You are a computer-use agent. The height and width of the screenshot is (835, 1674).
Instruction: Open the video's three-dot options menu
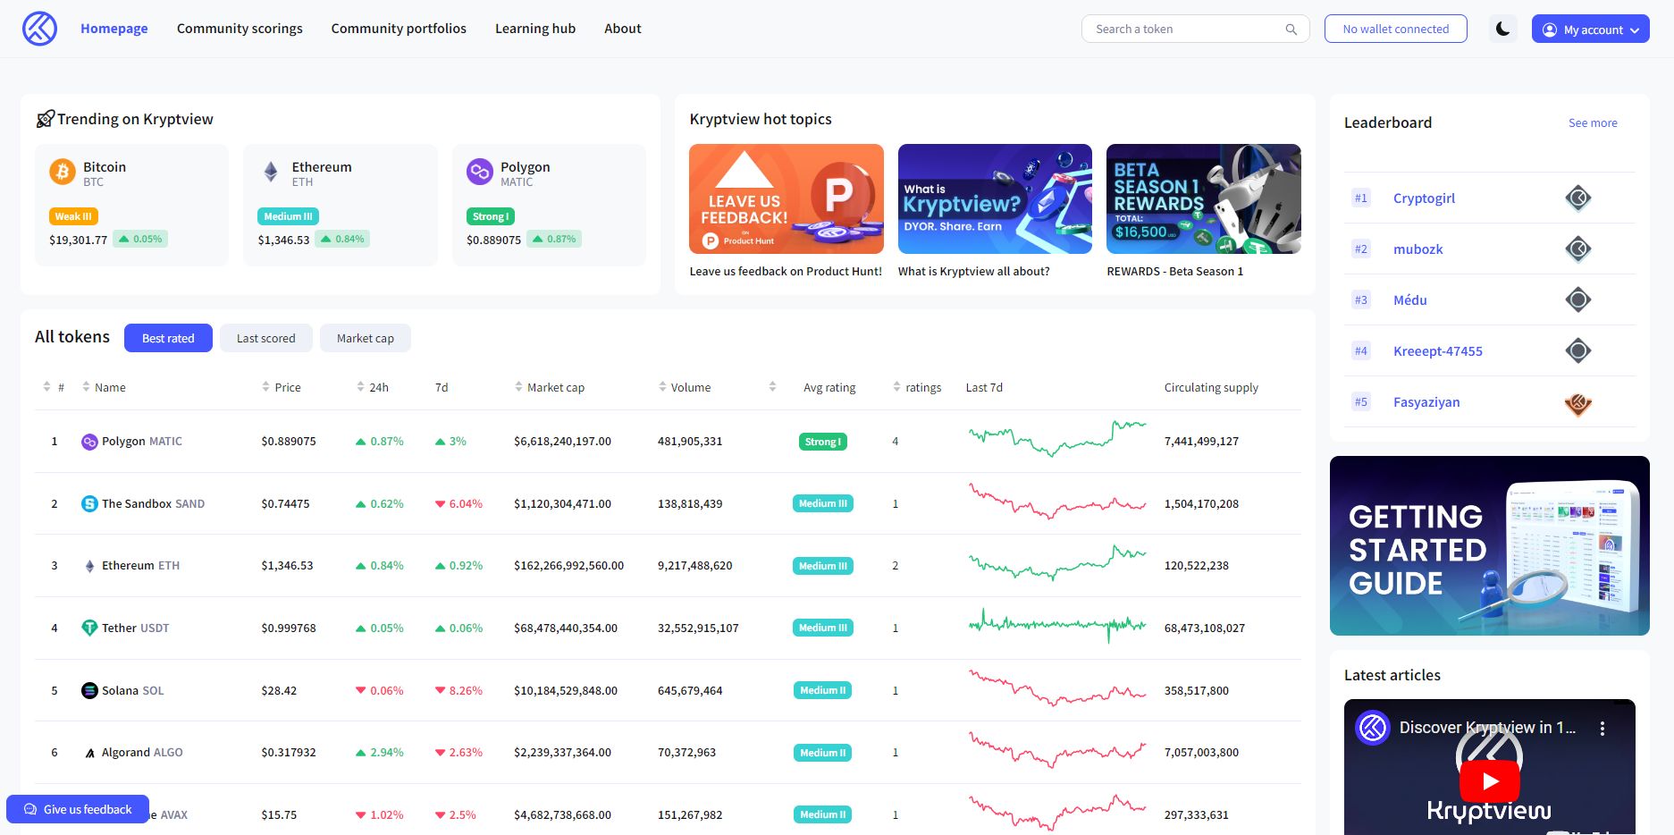click(x=1602, y=729)
